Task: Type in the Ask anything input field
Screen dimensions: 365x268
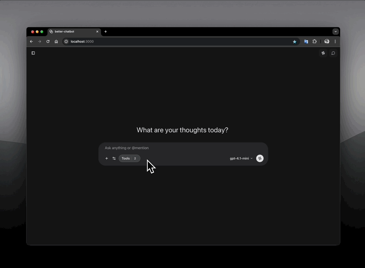Action: coord(173,148)
